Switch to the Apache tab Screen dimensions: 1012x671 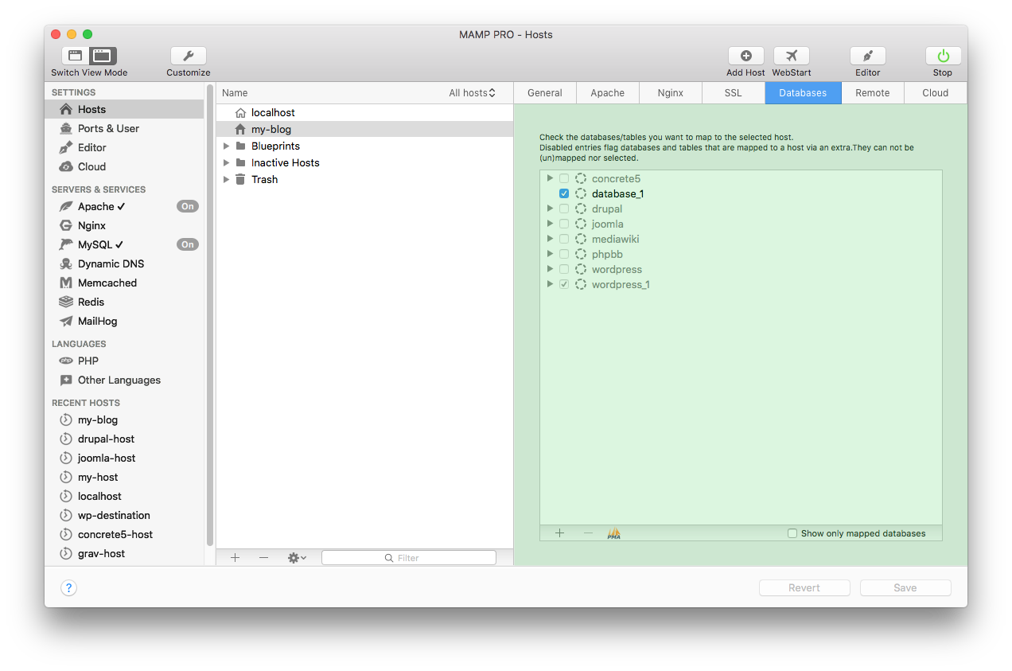607,92
